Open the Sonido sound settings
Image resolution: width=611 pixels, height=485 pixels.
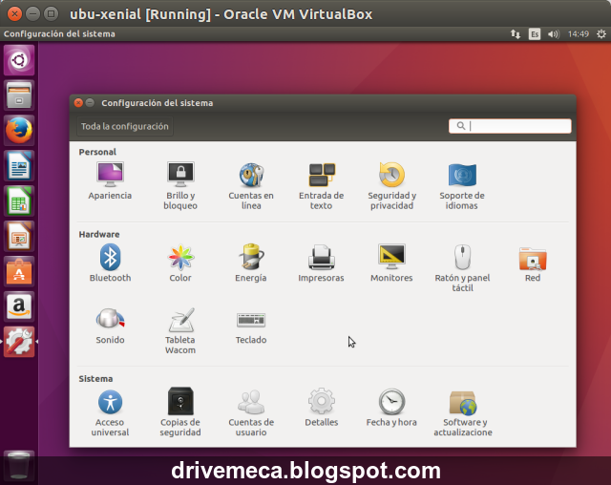tap(110, 326)
